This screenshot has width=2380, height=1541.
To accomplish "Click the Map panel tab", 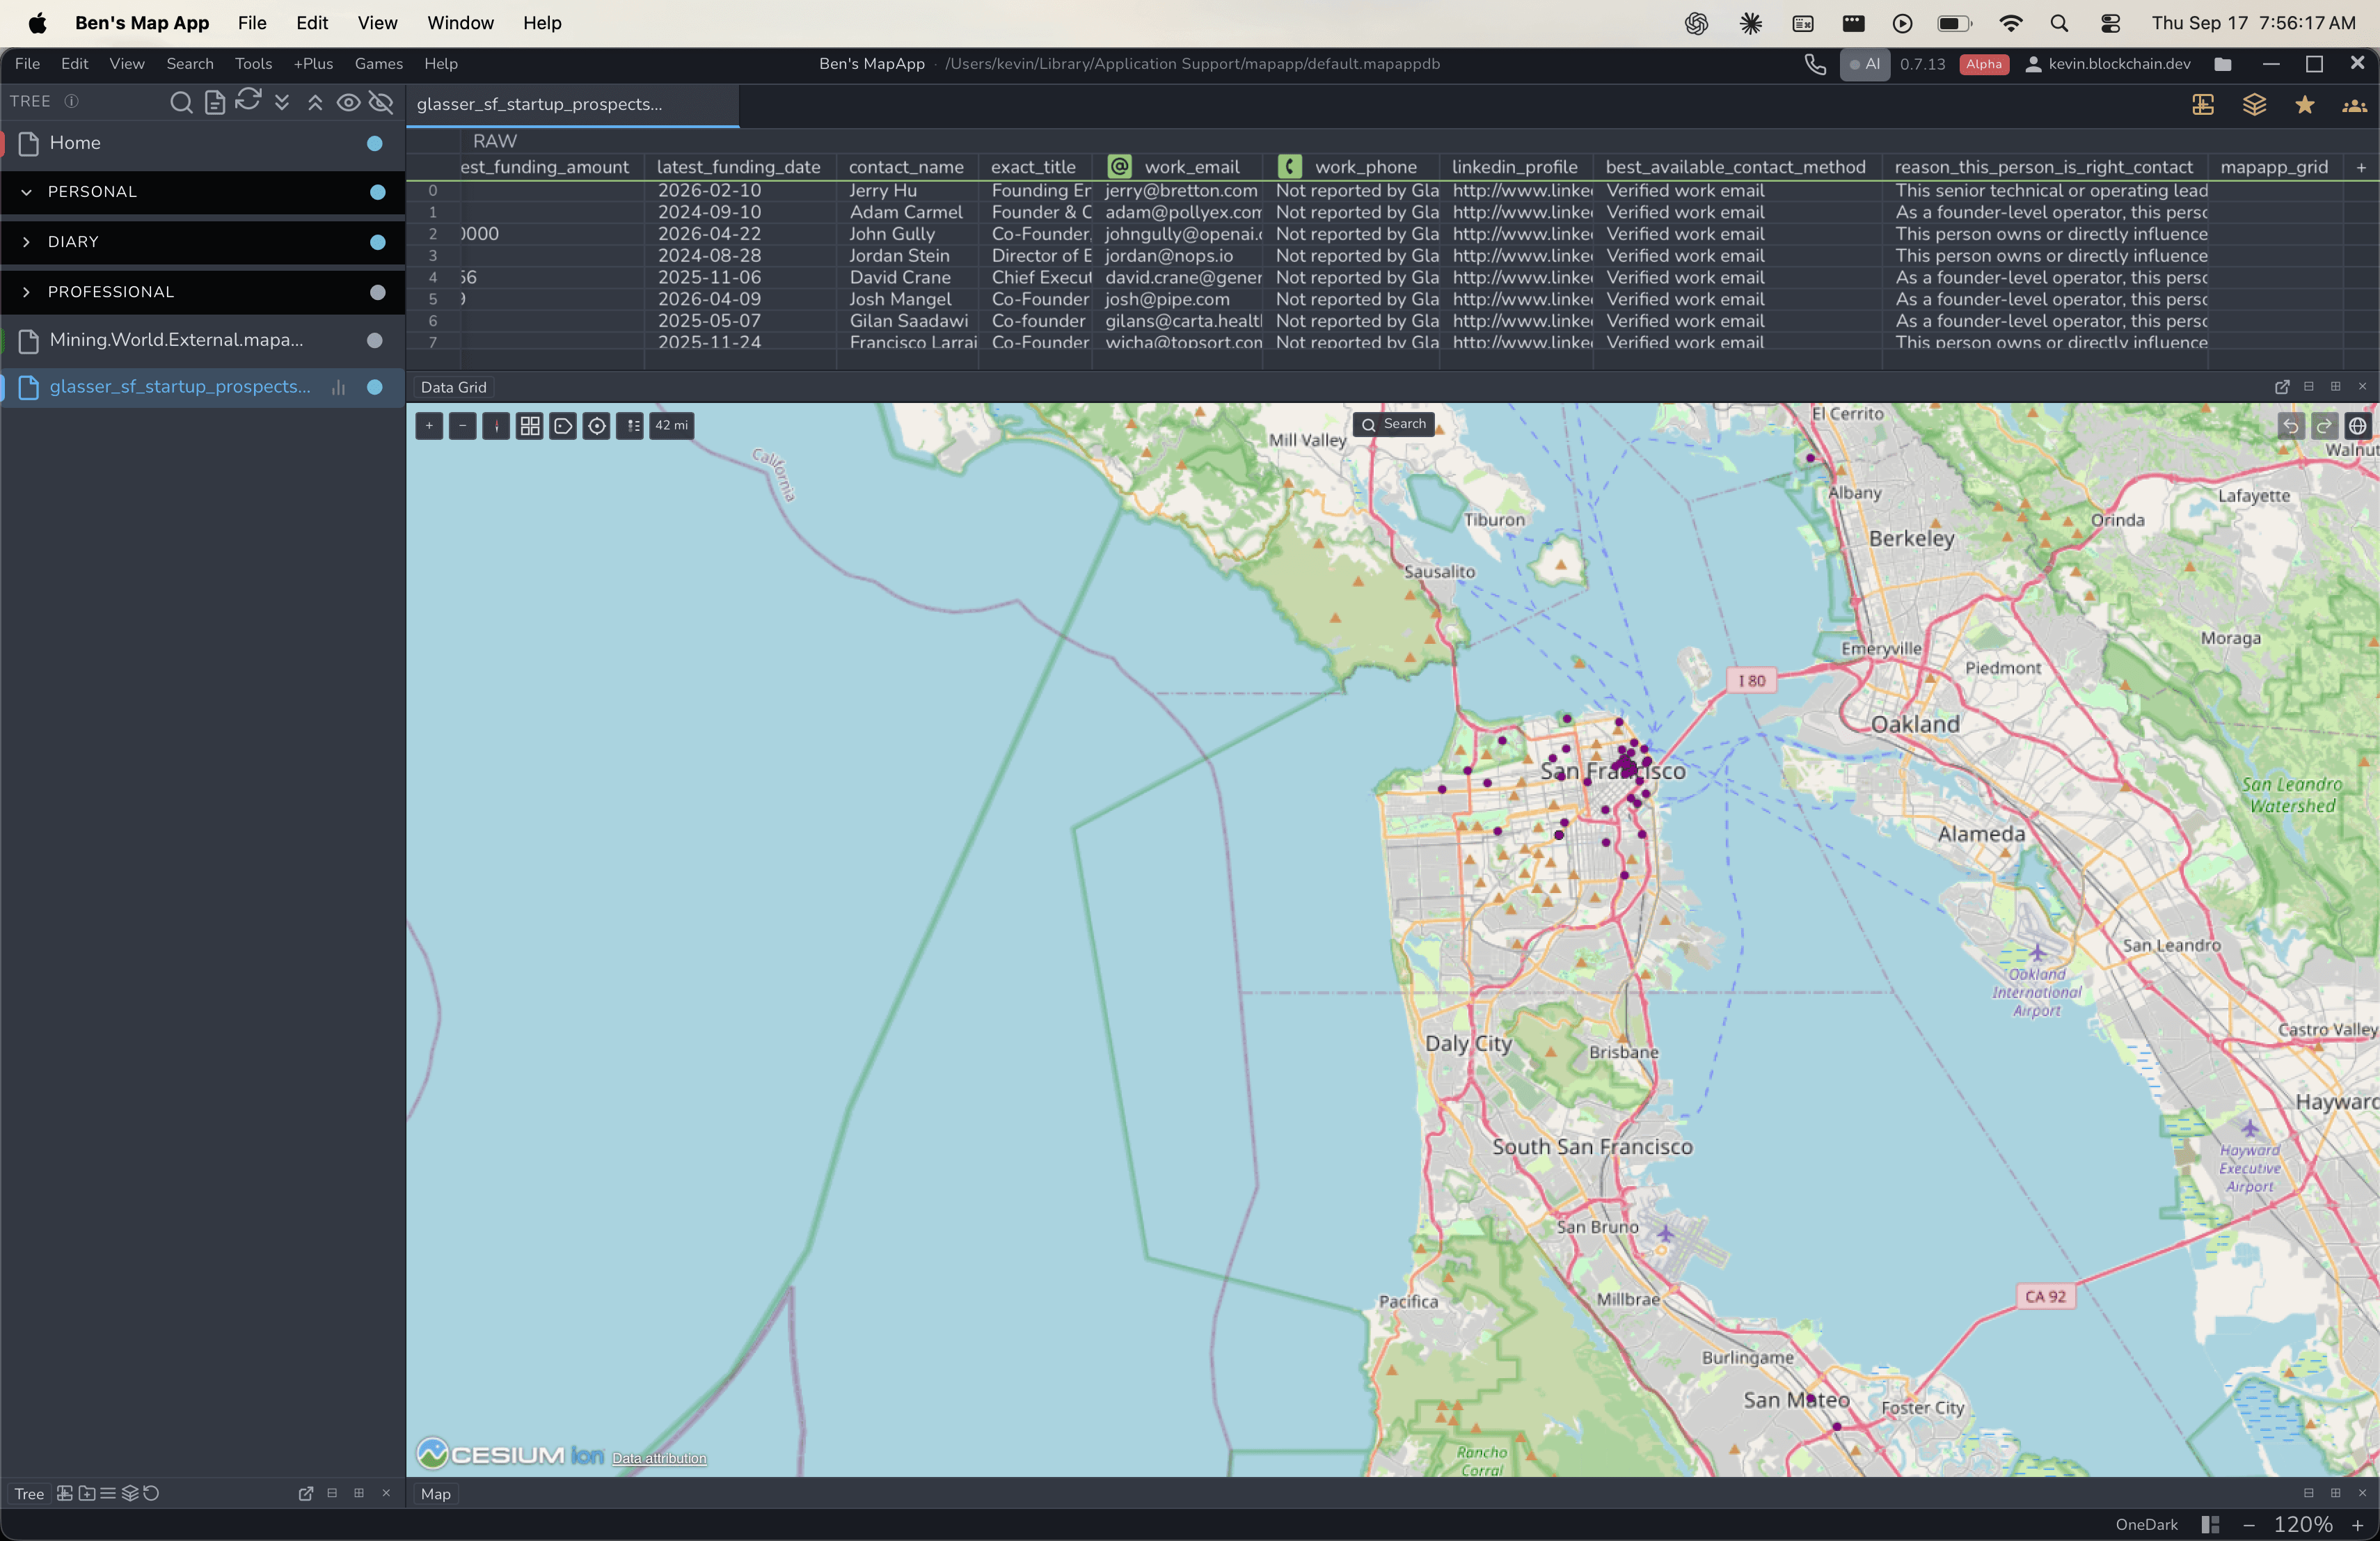I will point(436,1494).
